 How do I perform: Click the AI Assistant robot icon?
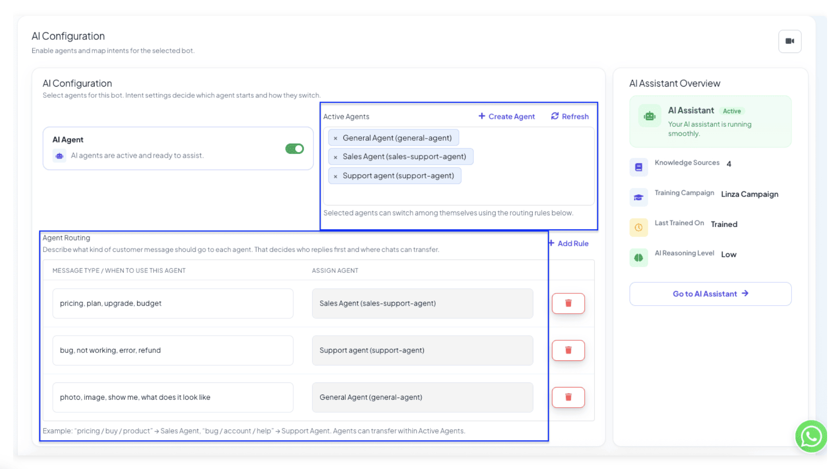click(x=649, y=116)
